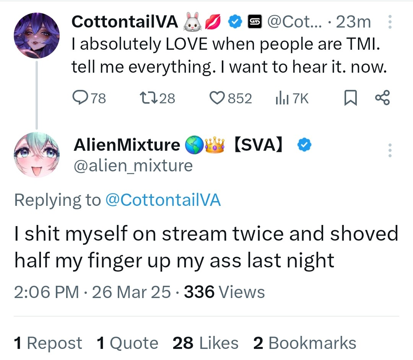Show the 28 Likes list

click(x=205, y=343)
